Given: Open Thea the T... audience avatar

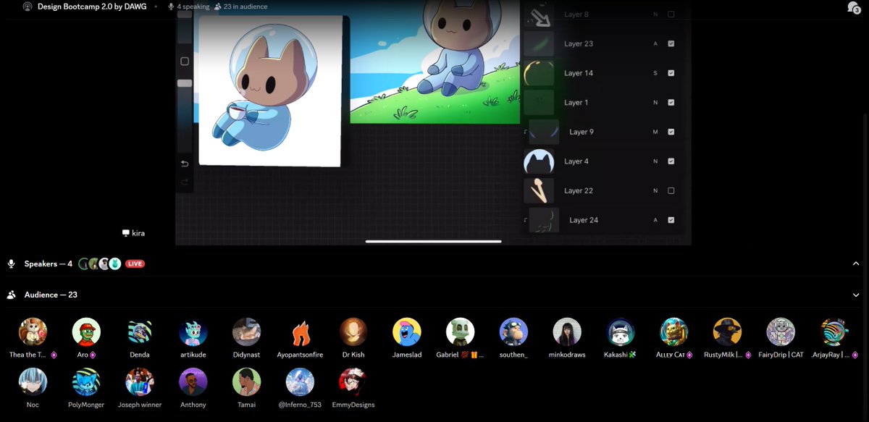Looking at the screenshot, I should 33,332.
